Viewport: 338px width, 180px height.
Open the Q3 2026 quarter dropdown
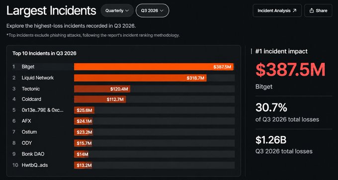[x=152, y=10]
